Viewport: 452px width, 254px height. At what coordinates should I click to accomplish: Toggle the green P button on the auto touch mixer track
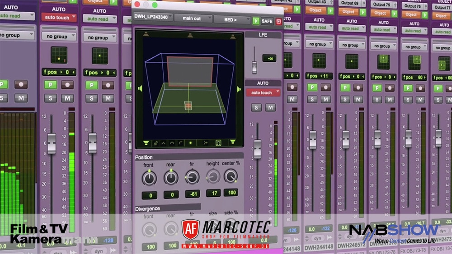[51, 84]
